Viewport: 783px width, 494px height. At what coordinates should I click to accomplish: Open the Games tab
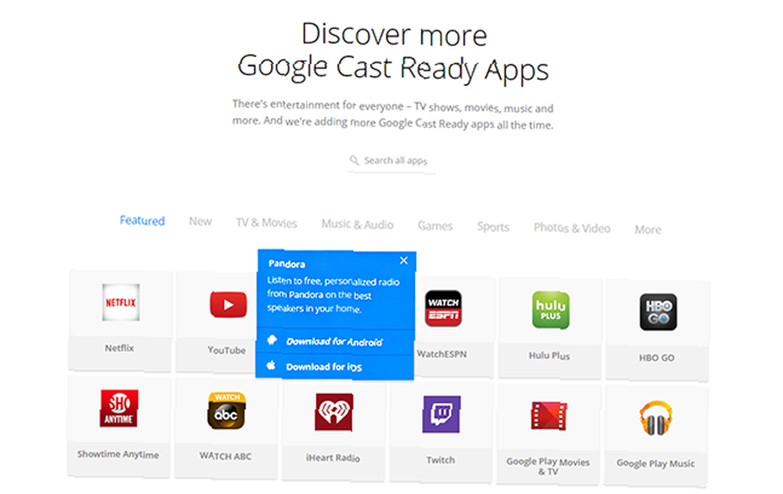point(435,226)
